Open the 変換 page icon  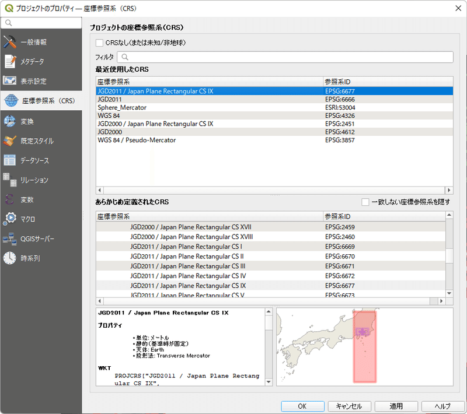[9, 121]
